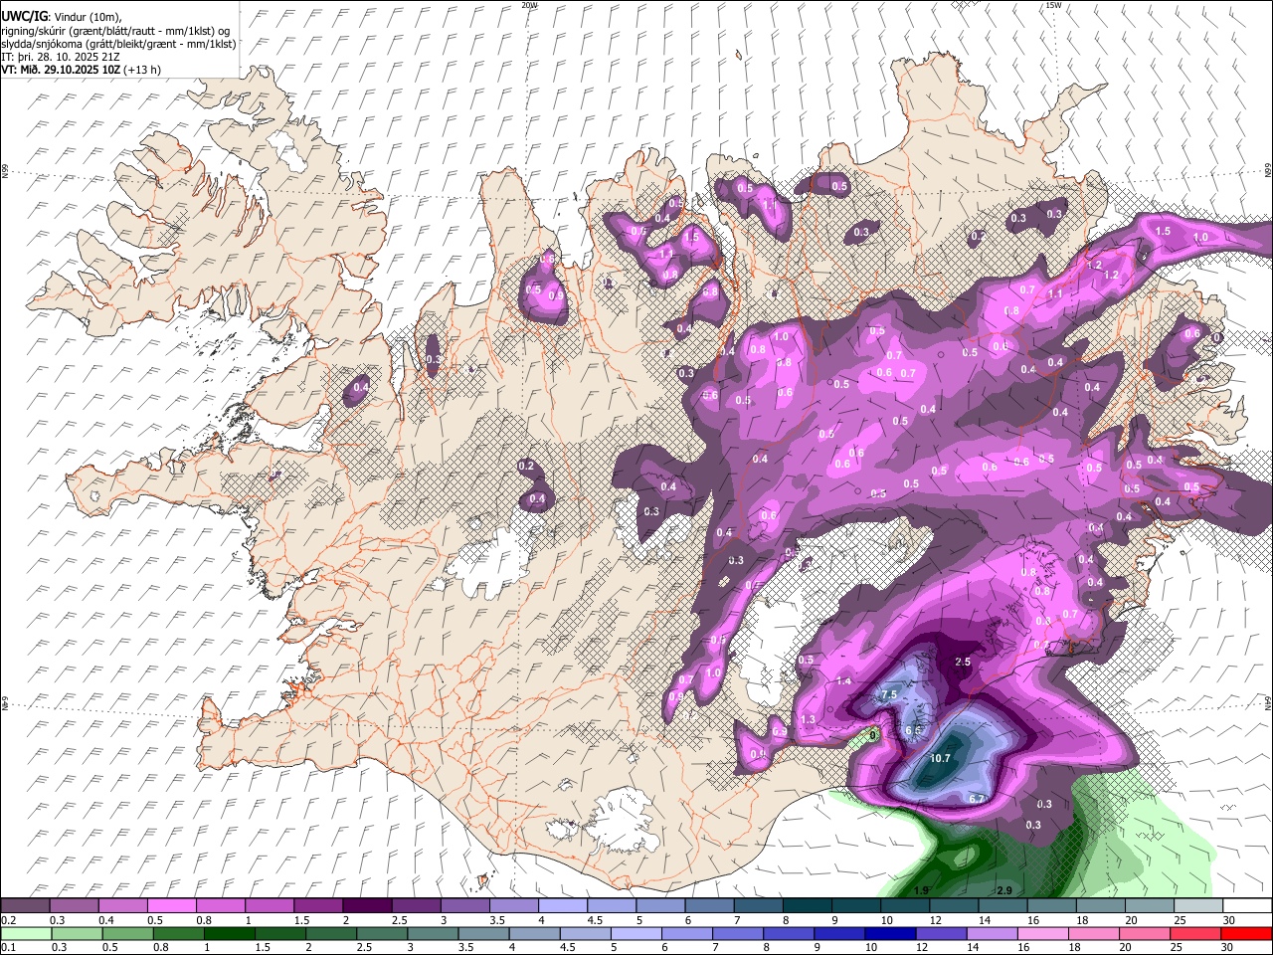Pick top scale pink swatch between 0.5 and 0.8
Viewport: 1273px width, 955px height.
tap(172, 906)
